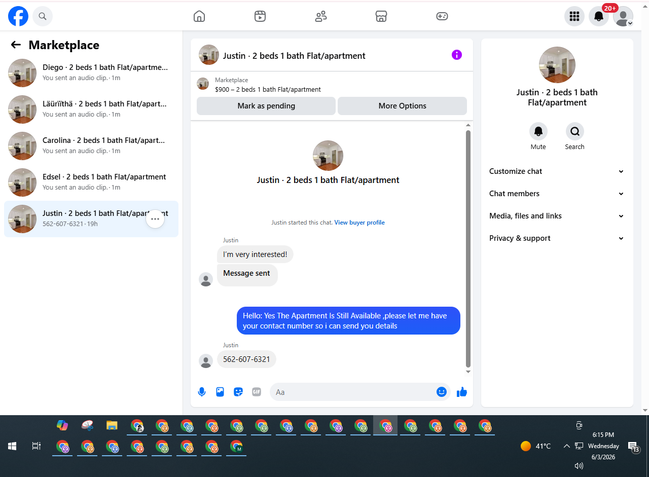Open the notifications bell showing 20+

tap(599, 17)
